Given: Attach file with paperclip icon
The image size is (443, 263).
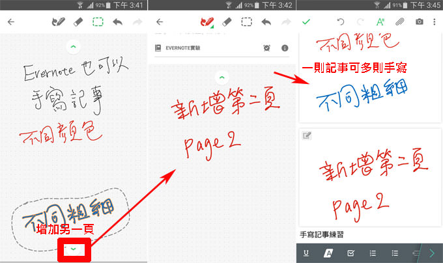Looking at the screenshot, I should [399, 21].
